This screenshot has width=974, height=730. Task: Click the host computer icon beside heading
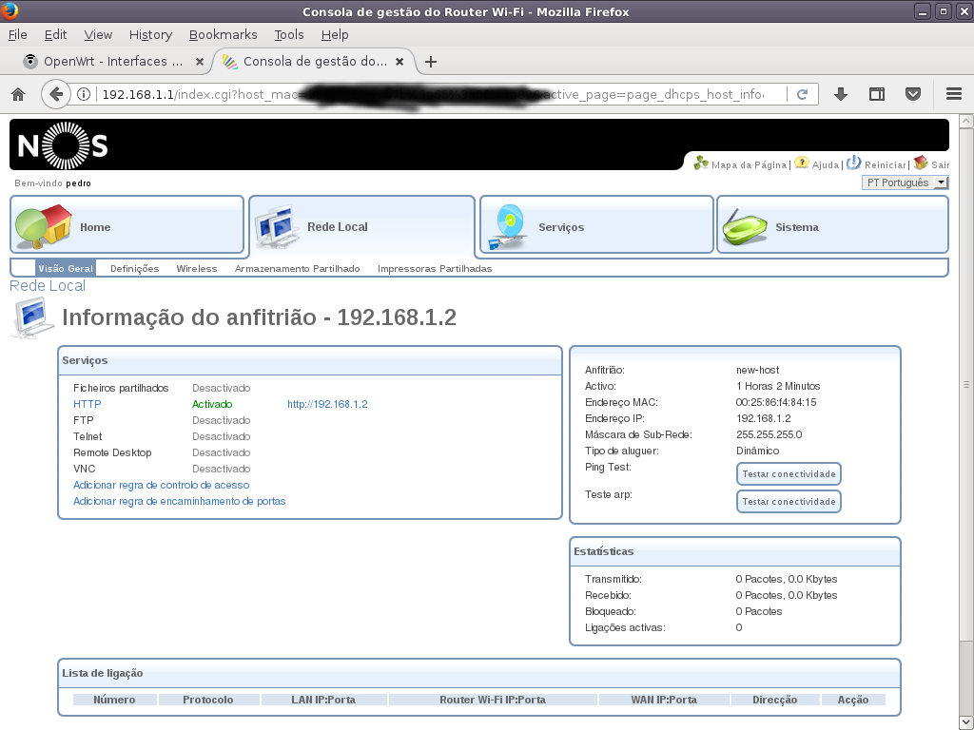(x=32, y=317)
